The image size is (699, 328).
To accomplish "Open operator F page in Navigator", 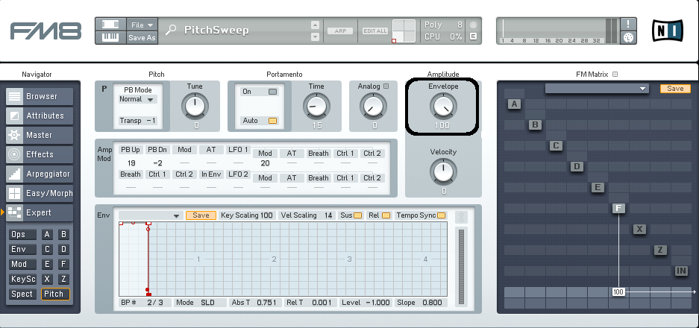I will [x=63, y=265].
